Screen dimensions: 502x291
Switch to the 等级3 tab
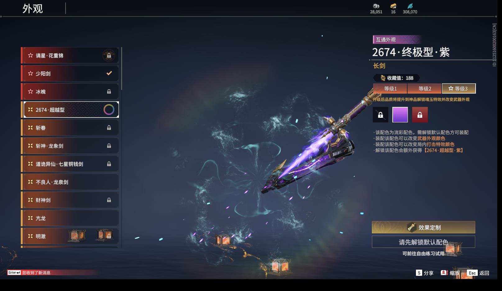pyautogui.click(x=459, y=89)
